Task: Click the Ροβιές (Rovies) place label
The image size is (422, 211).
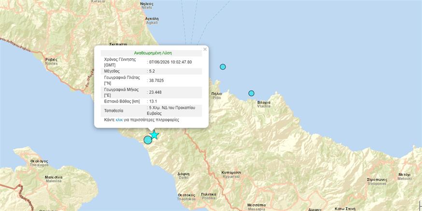Action: (x=51, y=61)
